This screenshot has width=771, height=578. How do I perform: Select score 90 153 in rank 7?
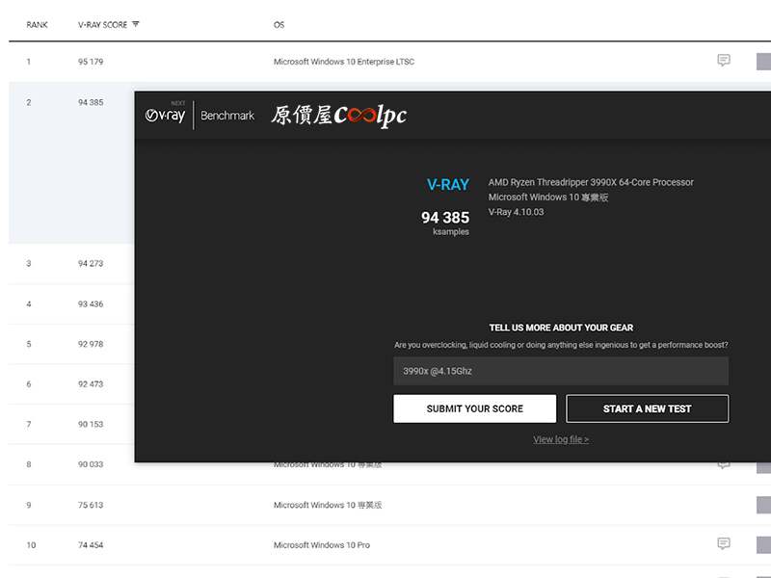tap(91, 424)
